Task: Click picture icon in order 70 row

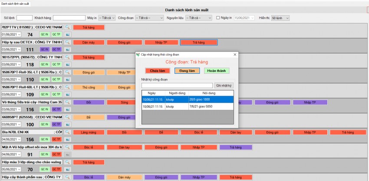Action: click(68, 170)
